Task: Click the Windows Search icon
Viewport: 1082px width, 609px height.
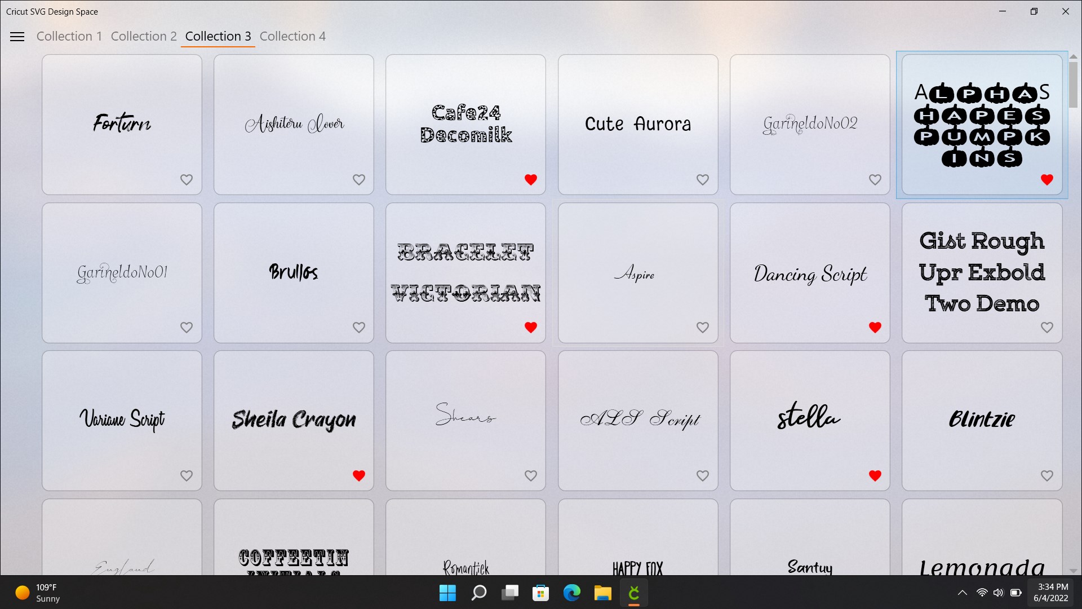Action: click(x=478, y=593)
